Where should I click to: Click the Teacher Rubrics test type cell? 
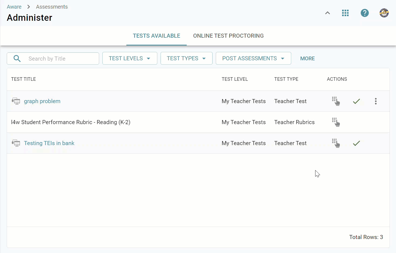click(x=294, y=122)
